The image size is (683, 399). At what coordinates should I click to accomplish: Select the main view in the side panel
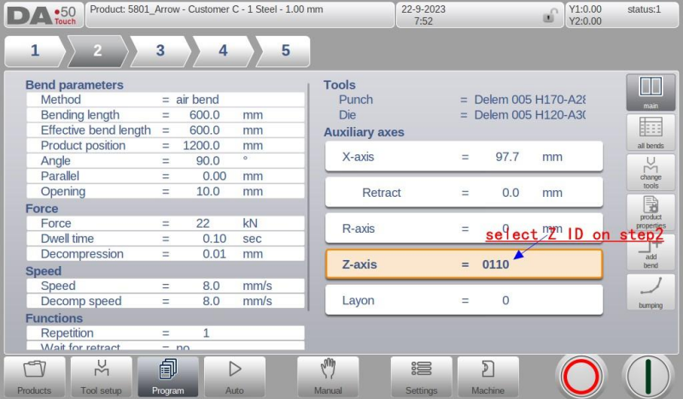point(651,93)
